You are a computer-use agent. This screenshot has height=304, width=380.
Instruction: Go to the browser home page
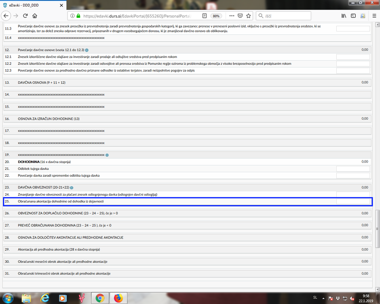click(35, 16)
